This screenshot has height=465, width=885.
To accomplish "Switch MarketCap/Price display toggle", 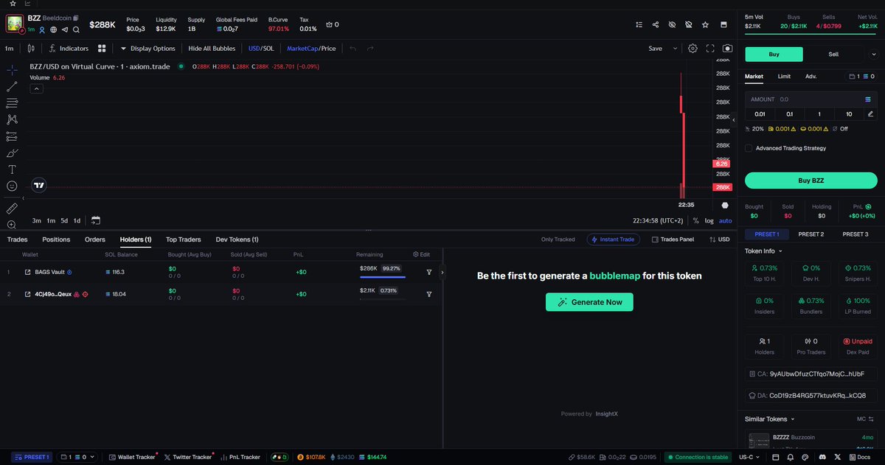I will click(311, 49).
